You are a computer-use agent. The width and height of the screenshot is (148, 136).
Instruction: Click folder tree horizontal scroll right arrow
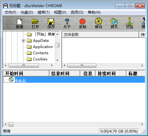52,65
